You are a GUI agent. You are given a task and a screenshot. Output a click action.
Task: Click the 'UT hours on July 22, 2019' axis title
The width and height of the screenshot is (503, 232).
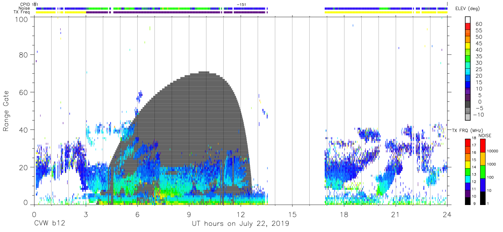click(240, 224)
